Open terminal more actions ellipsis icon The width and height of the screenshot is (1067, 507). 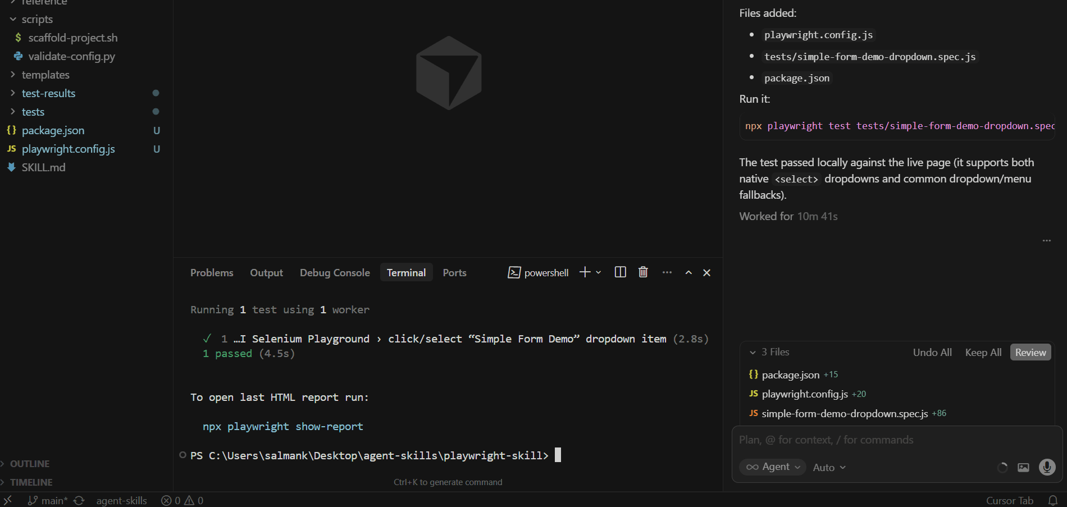click(667, 272)
